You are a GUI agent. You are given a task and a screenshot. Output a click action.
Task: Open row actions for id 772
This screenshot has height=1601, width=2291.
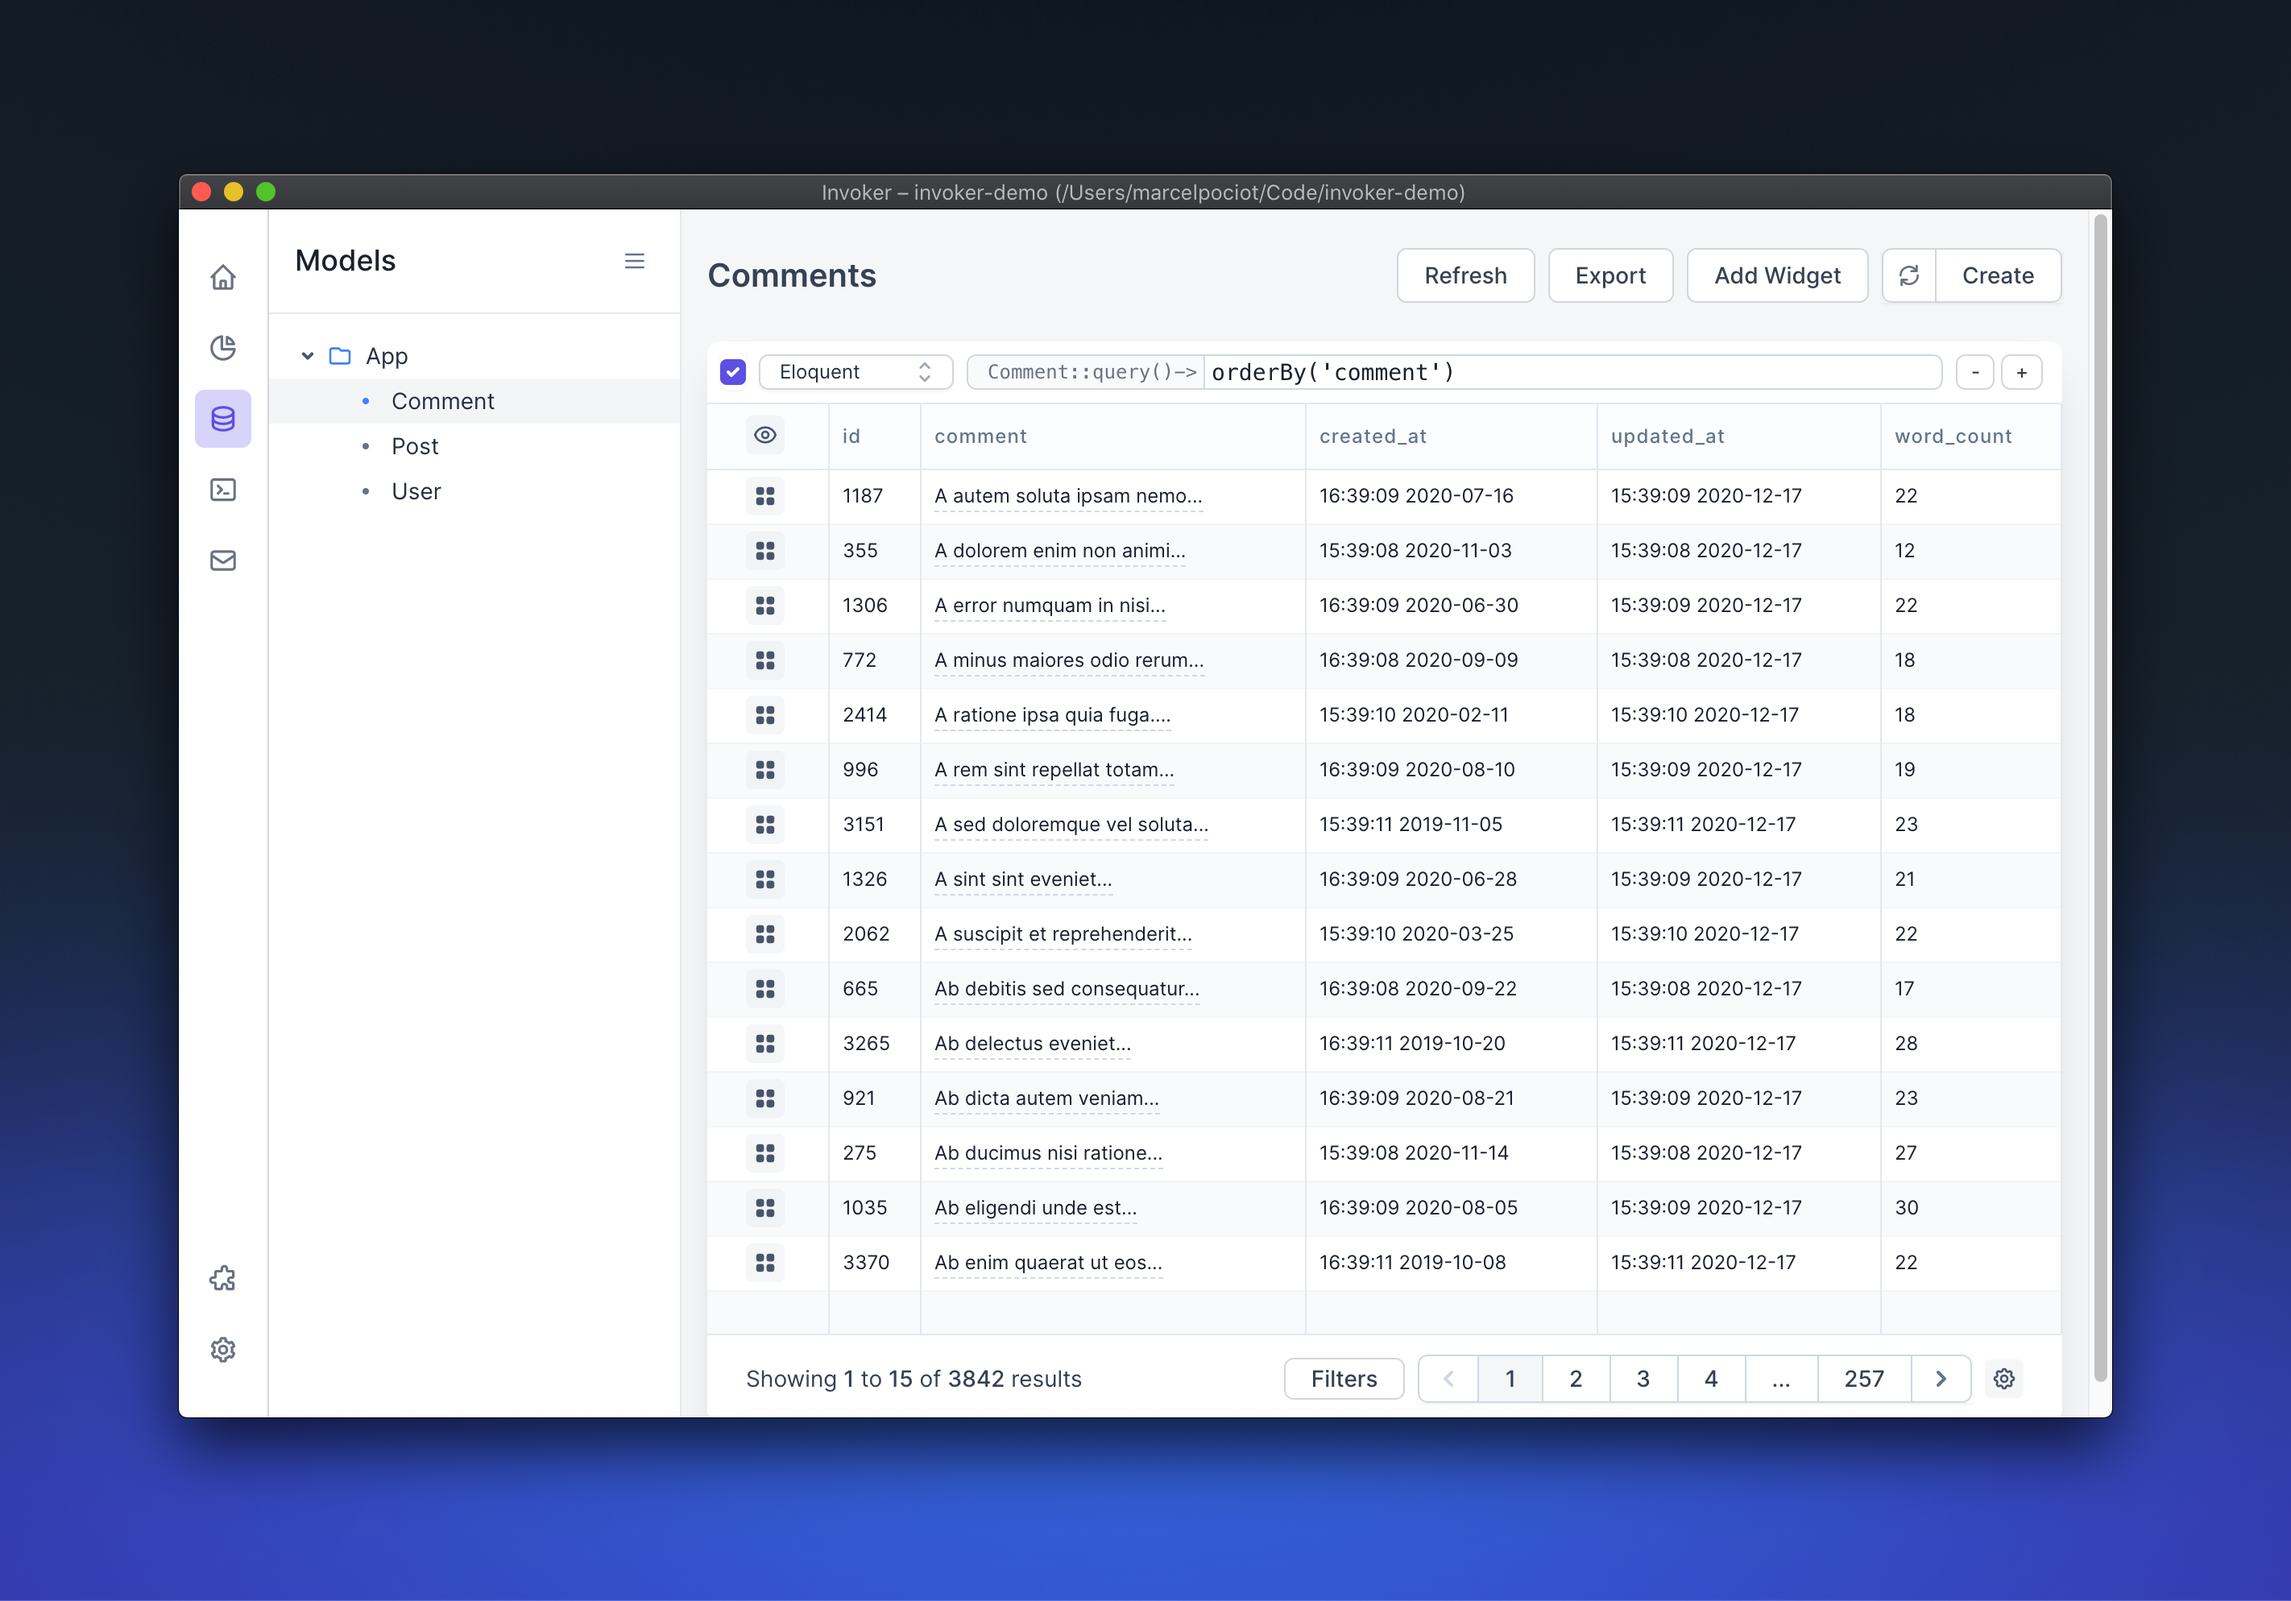[x=765, y=660]
